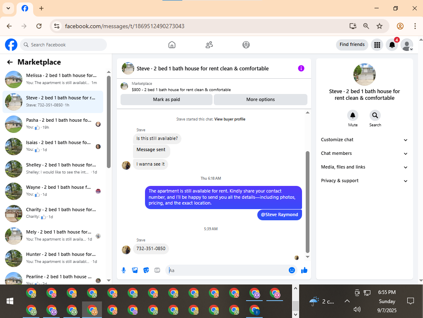This screenshot has height=318, width=423.
Task: Click the conversation list scrollbar
Action: (x=109, y=122)
